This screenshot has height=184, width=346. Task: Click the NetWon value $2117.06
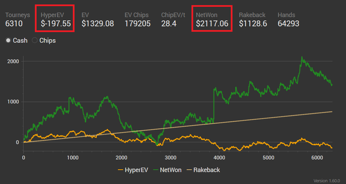tap(212, 24)
